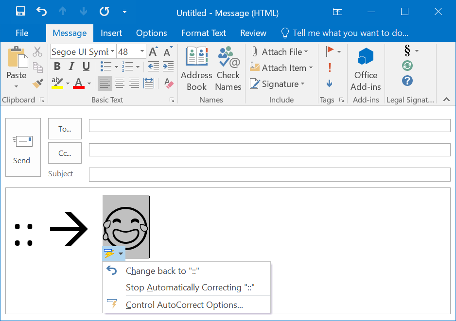This screenshot has width=456, height=321.
Task: Apply the yellow text highlight color
Action: pyautogui.click(x=57, y=83)
